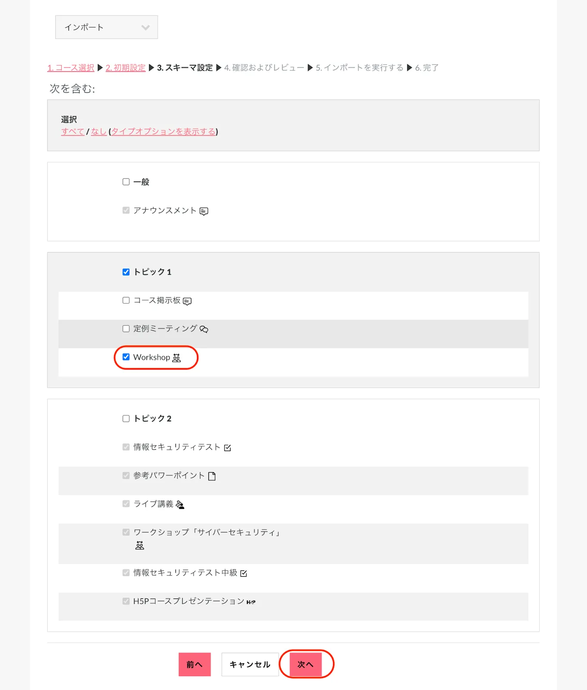This screenshot has height=690, width=587.
Task: Tick the トピック 2 checkbox
Action: (126, 419)
